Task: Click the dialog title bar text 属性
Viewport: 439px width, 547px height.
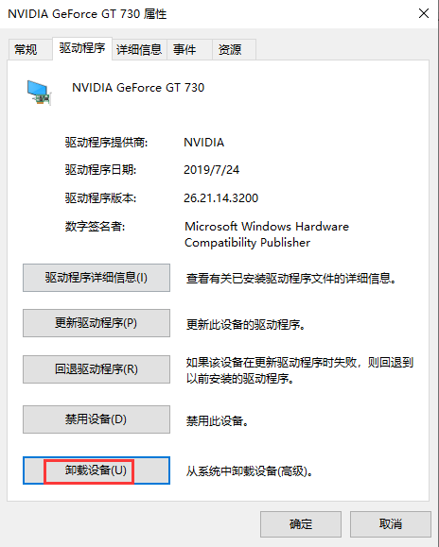Action: click(x=155, y=14)
